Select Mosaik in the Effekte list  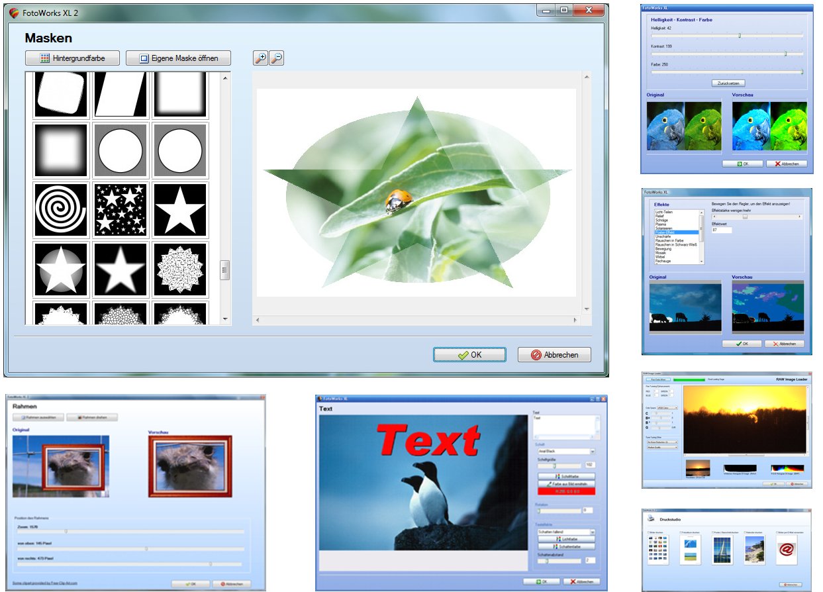point(661,253)
